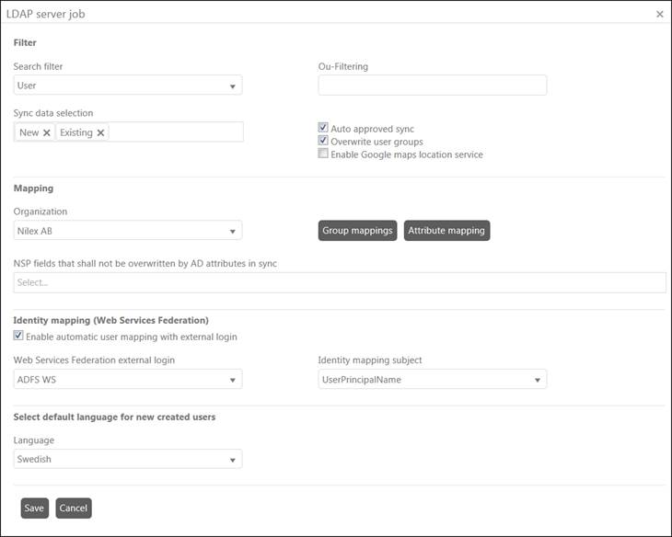
Task: Open Attribute mapping
Action: pos(446,230)
